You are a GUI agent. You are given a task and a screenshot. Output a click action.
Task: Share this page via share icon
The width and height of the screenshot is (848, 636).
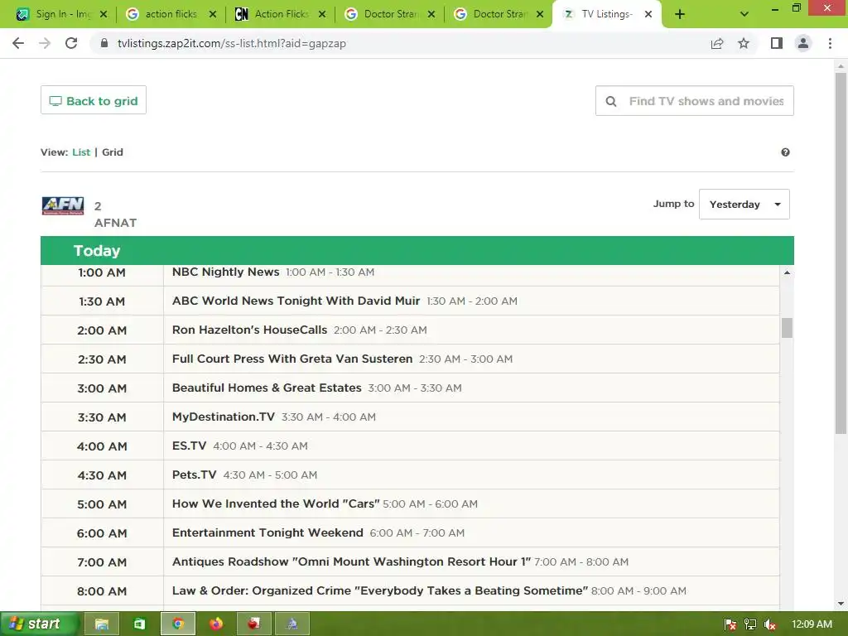(717, 43)
